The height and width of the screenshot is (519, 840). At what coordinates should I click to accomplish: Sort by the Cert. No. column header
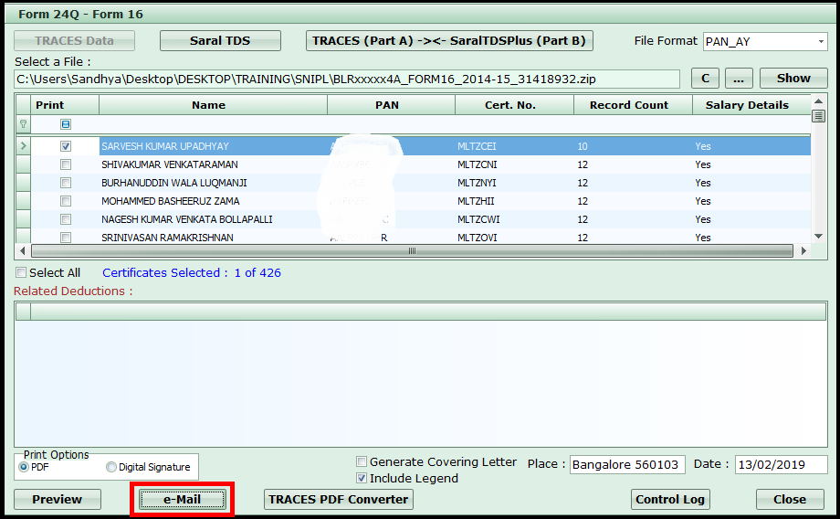click(515, 105)
